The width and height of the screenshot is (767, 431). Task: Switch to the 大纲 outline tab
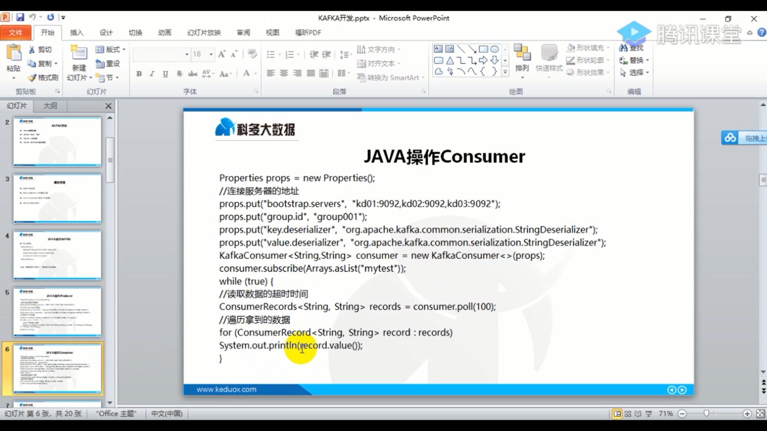coord(50,106)
